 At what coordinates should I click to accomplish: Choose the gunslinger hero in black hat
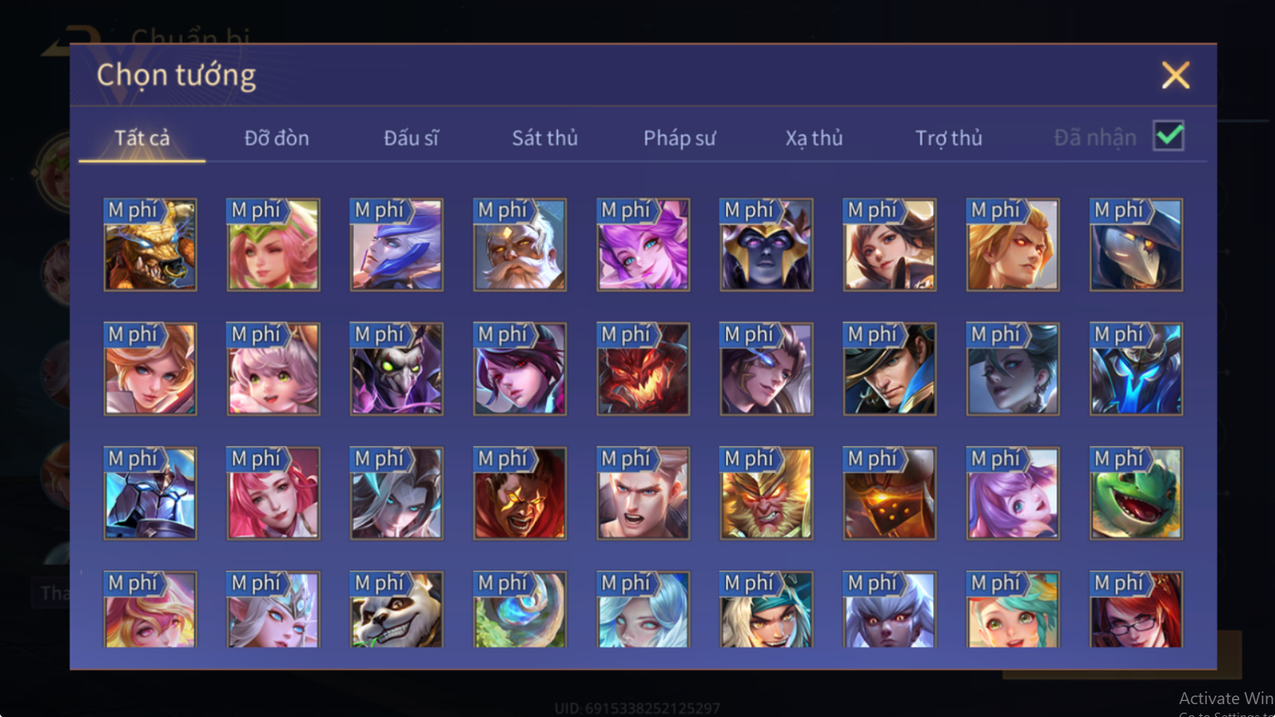(889, 369)
